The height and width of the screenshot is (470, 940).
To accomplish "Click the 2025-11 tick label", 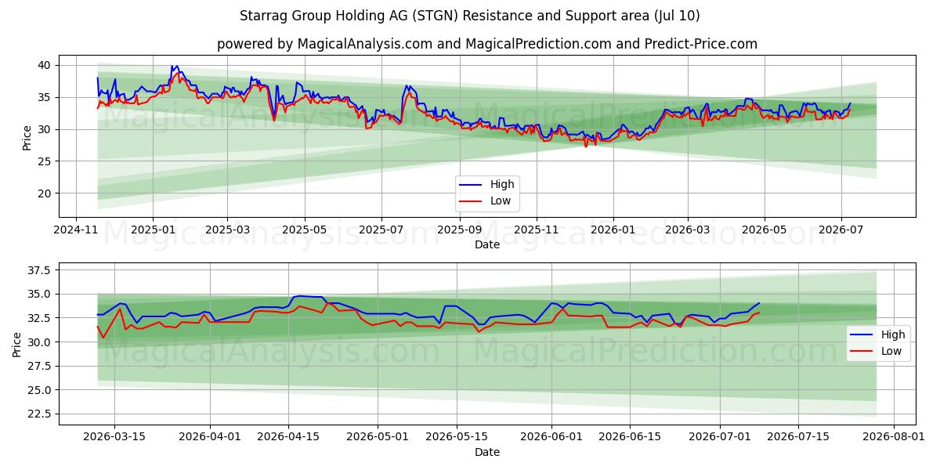I will 537,230.
